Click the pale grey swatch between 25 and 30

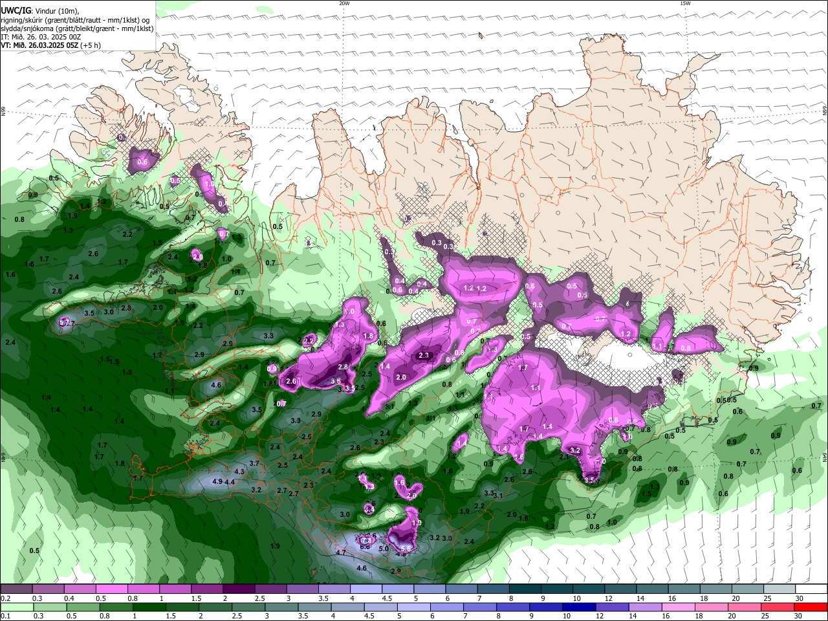click(779, 589)
